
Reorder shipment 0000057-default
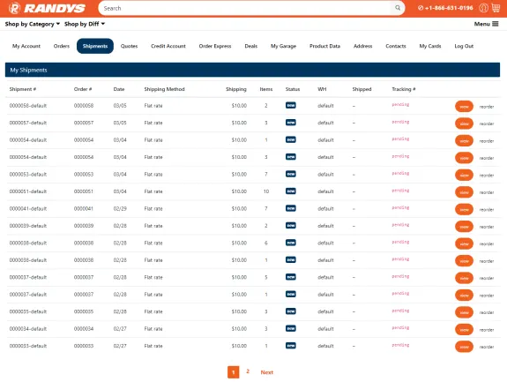click(487, 124)
